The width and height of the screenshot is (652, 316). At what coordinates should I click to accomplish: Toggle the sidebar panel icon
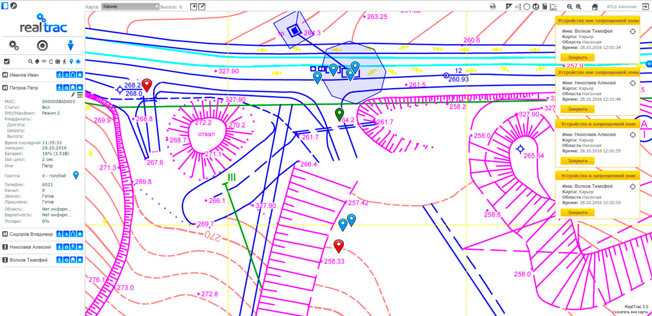(x=5, y=5)
